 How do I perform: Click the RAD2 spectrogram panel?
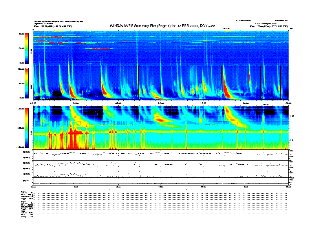(x=161, y=48)
